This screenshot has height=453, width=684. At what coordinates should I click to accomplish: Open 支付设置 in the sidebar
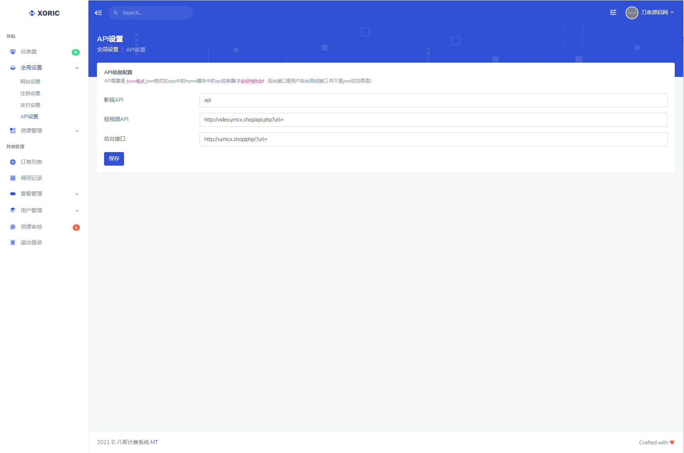tap(30, 105)
